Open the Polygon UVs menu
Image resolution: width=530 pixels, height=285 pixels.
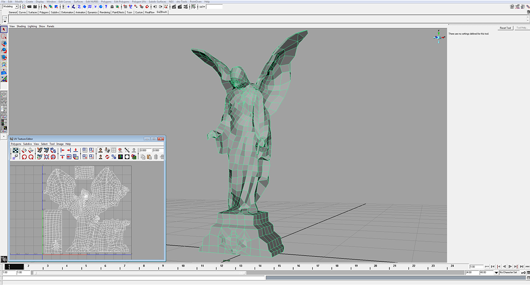[139, 2]
